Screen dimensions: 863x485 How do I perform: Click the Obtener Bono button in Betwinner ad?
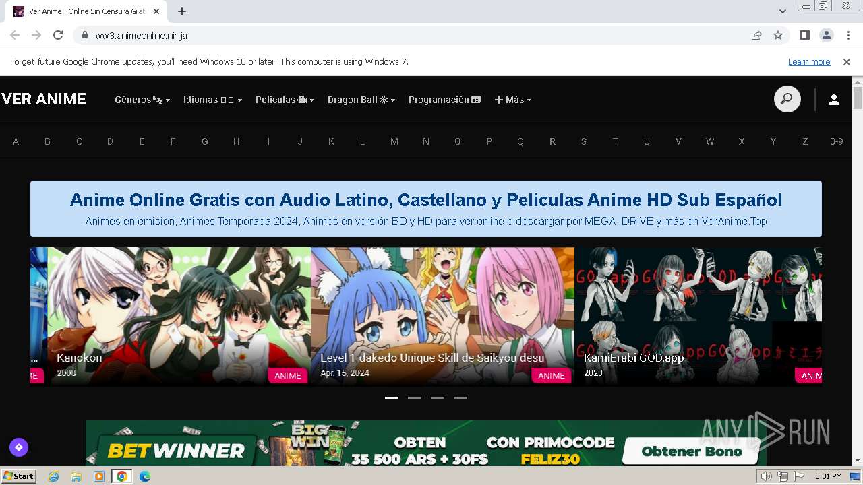pyautogui.click(x=692, y=451)
